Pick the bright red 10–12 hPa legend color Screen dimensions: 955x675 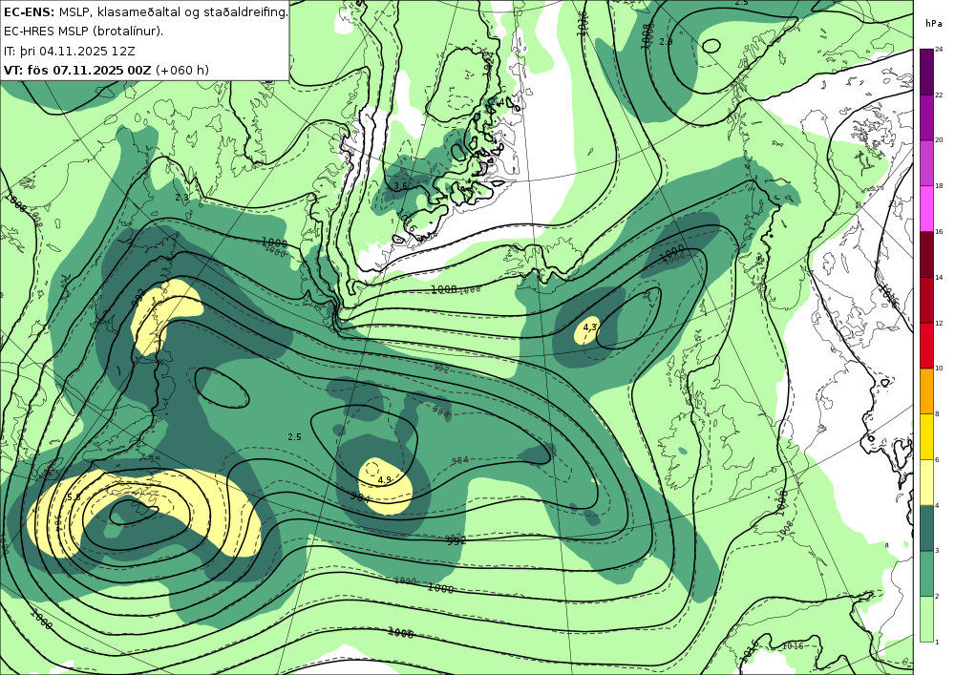point(927,345)
